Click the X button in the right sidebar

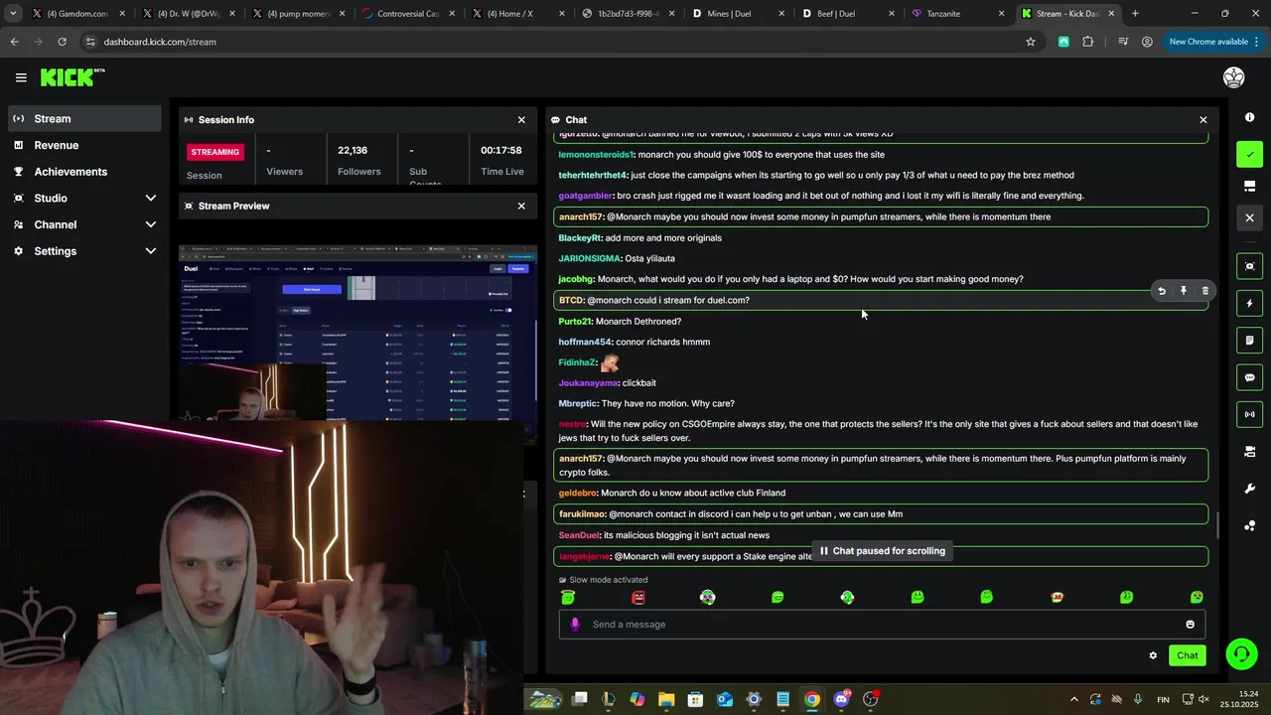tap(1249, 217)
